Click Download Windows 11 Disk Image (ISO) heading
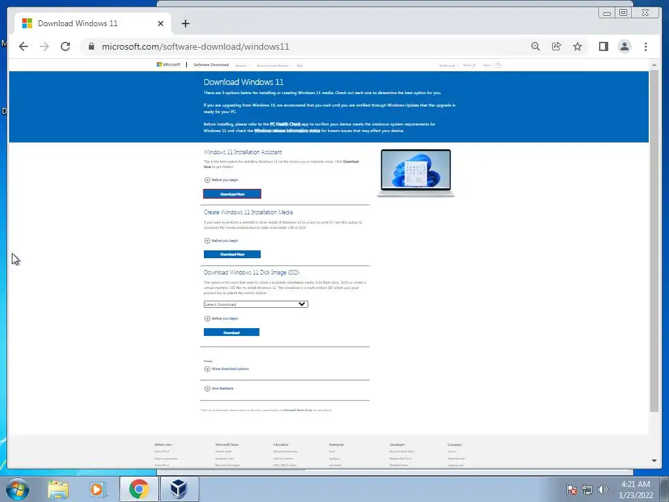Screen dimensions: 669x502 (x=252, y=273)
